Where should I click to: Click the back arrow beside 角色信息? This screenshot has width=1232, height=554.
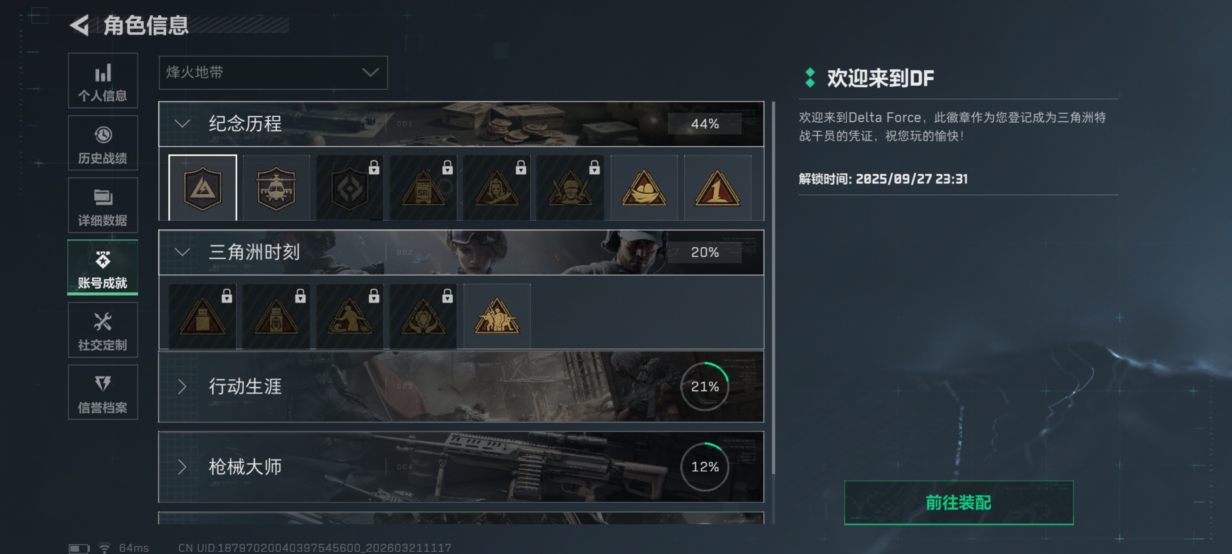coord(80,25)
